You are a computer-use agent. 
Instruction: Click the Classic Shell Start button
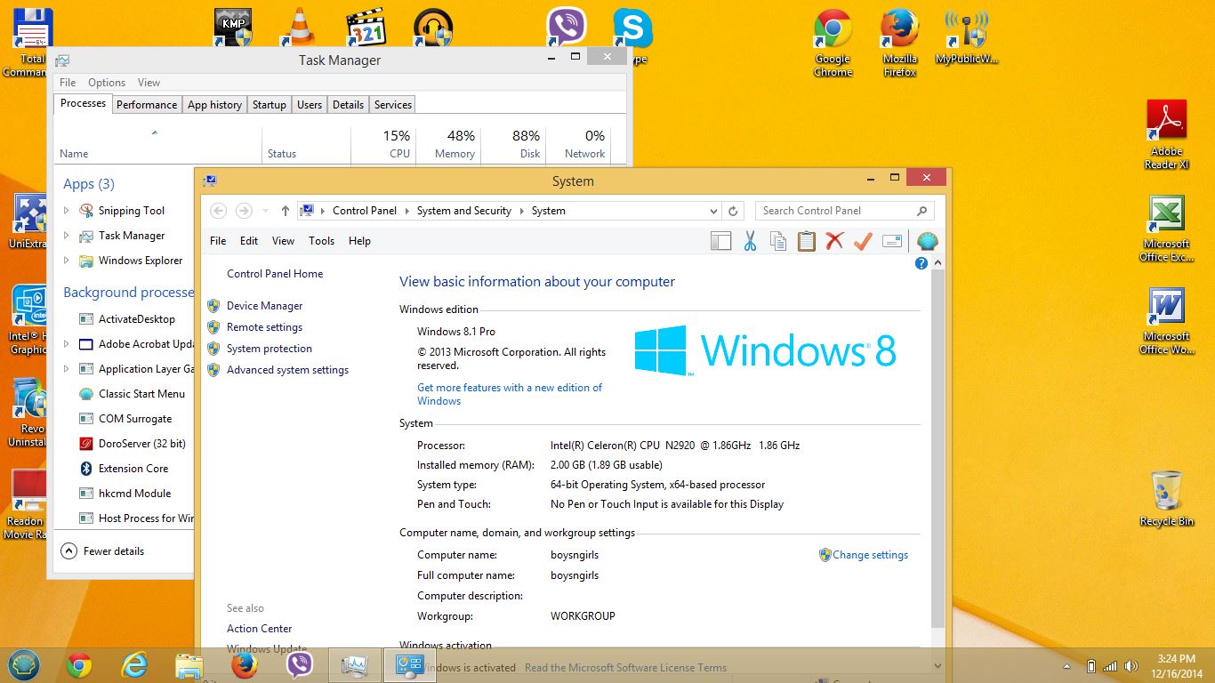23,665
